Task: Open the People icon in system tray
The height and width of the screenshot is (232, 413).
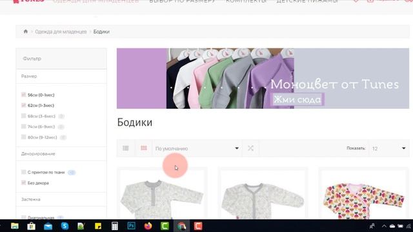Action: coord(372,226)
